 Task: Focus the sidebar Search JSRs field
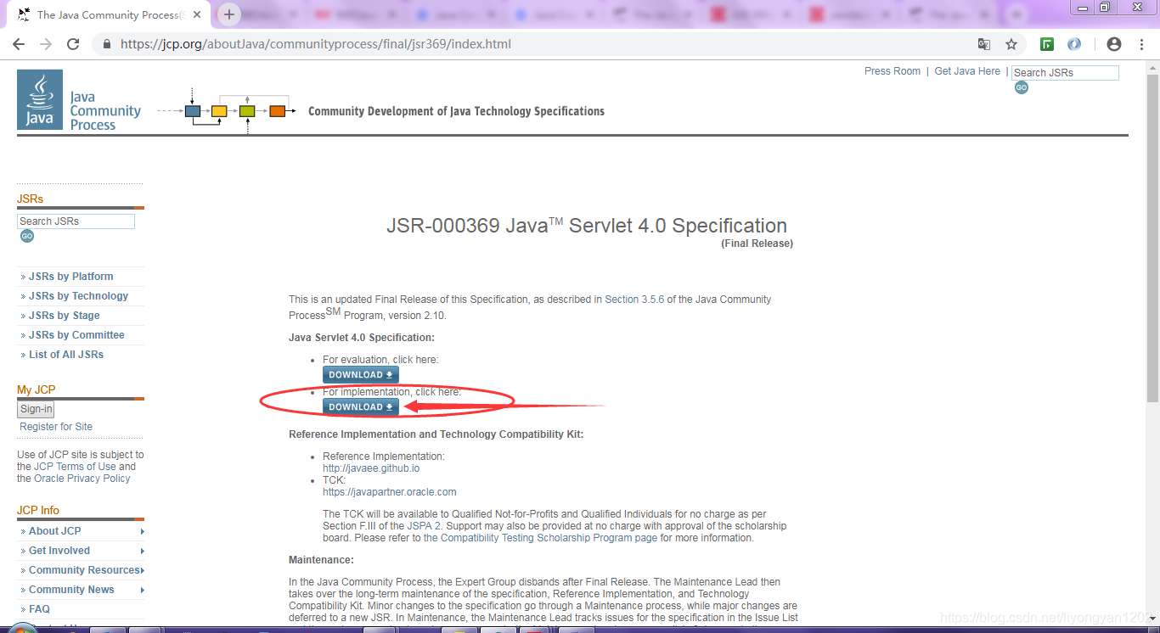(76, 221)
